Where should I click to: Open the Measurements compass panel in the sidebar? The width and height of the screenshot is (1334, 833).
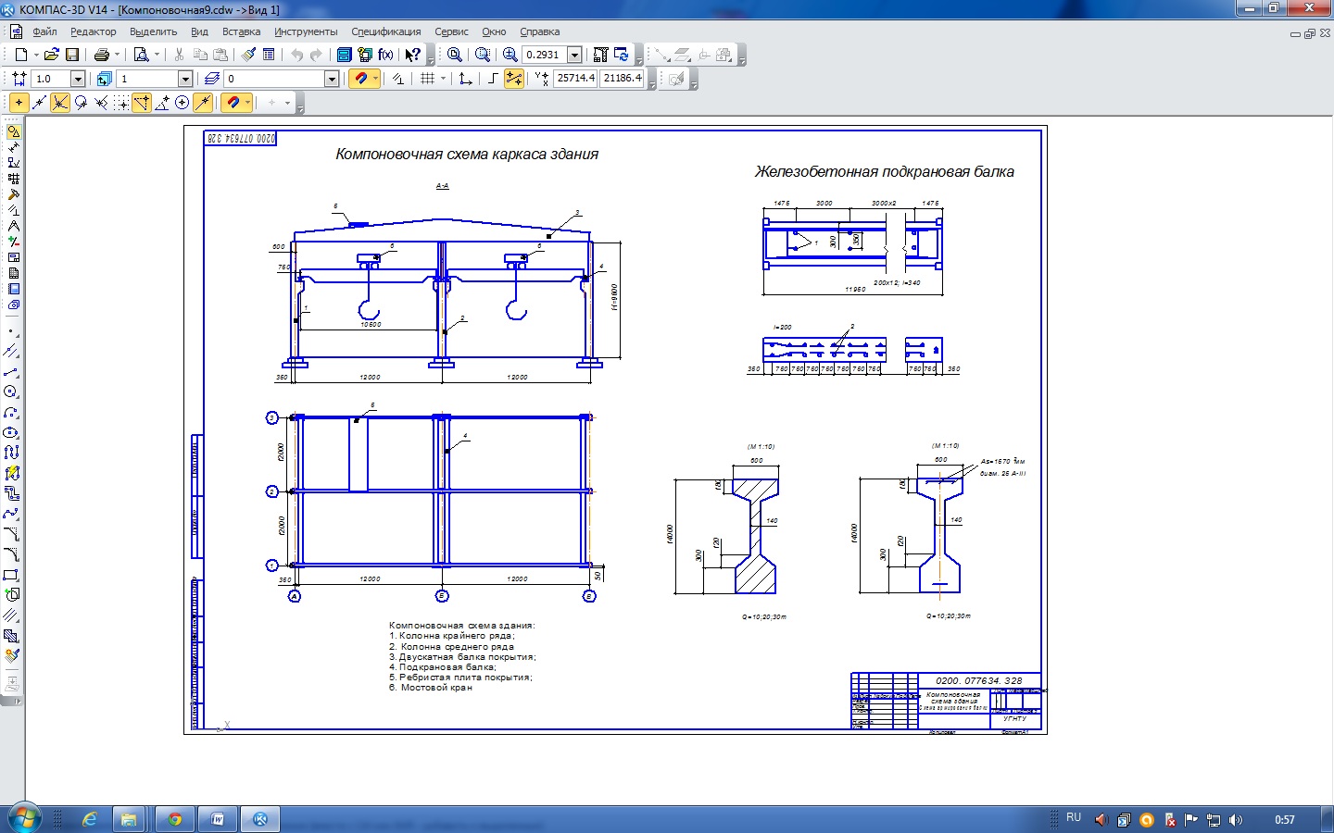click(13, 225)
